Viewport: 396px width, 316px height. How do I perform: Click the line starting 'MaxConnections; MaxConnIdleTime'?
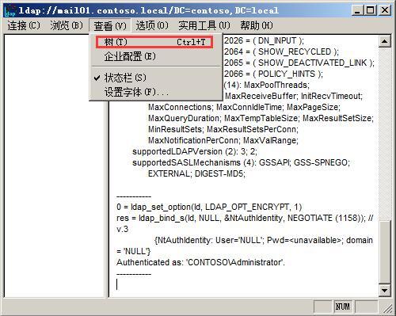[244, 107]
